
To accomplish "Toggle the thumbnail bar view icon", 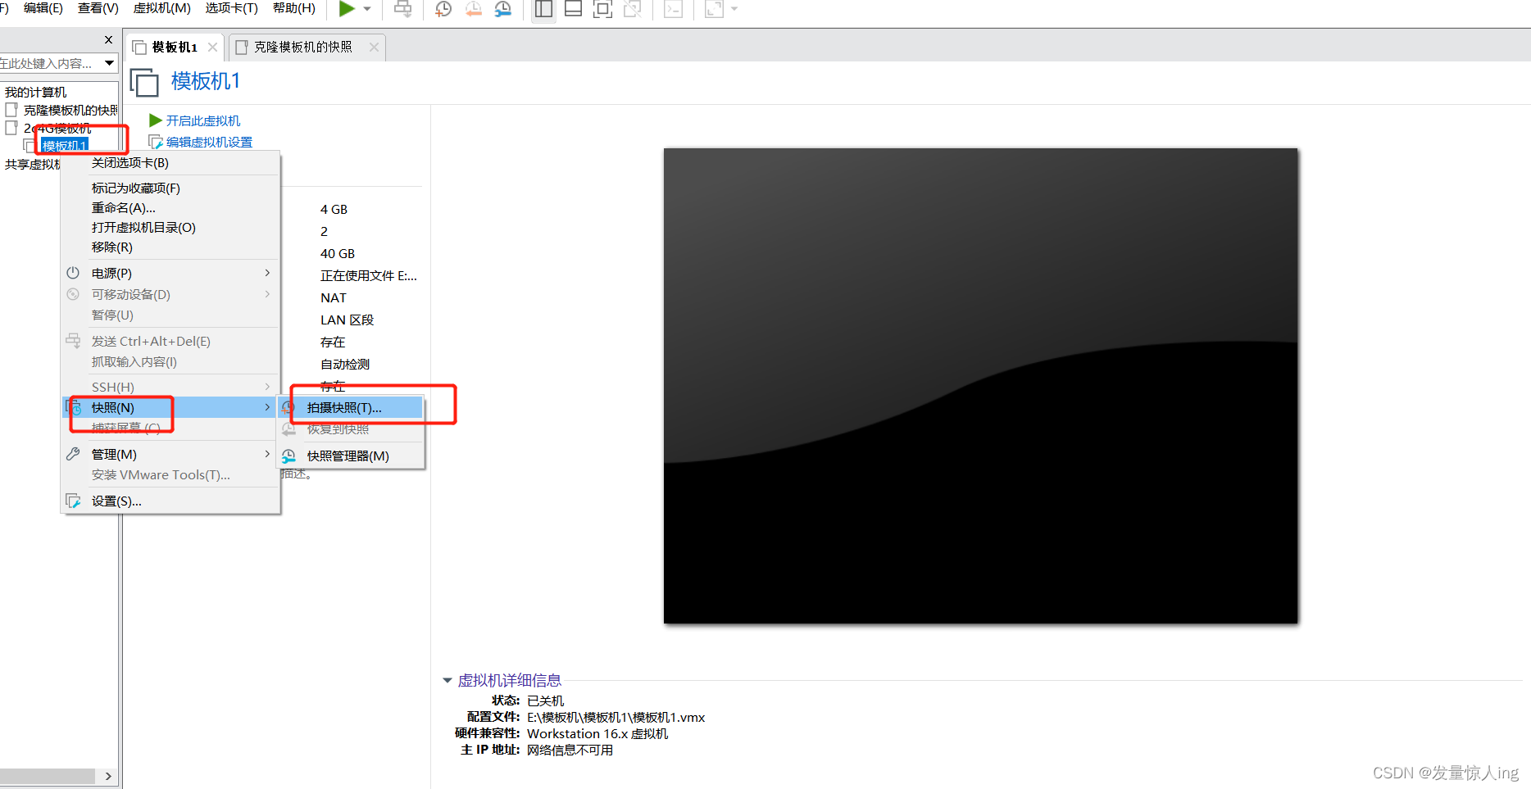I will tap(574, 9).
